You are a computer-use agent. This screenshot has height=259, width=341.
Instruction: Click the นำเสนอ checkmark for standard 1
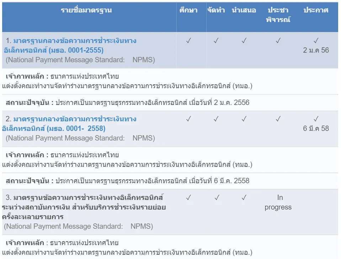(244, 41)
